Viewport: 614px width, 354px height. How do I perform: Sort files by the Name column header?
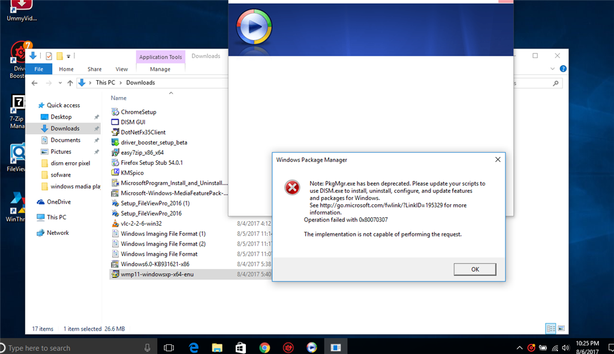click(118, 98)
